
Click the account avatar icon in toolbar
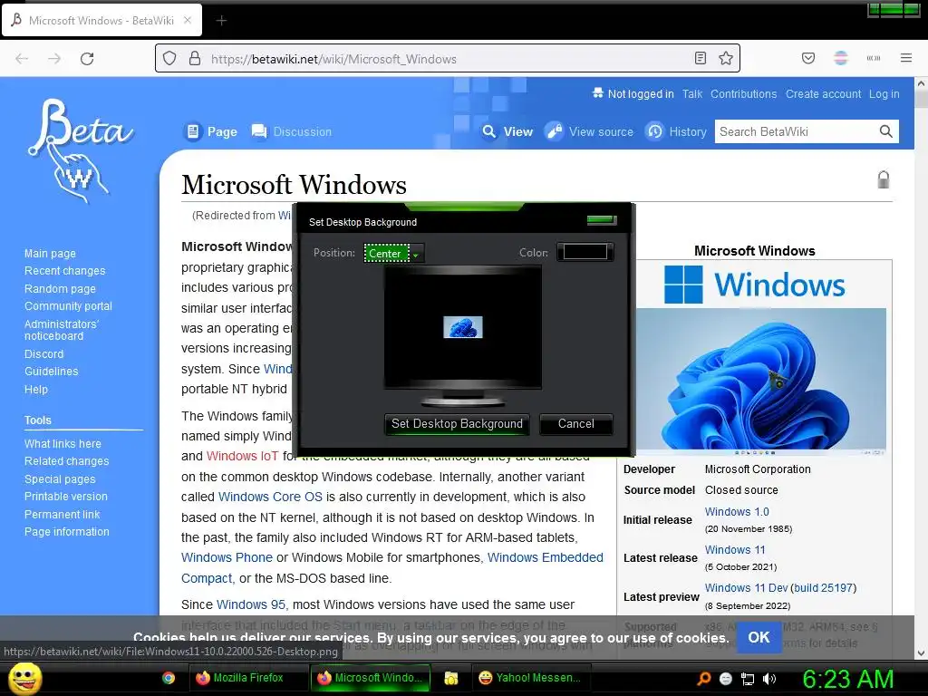click(840, 58)
